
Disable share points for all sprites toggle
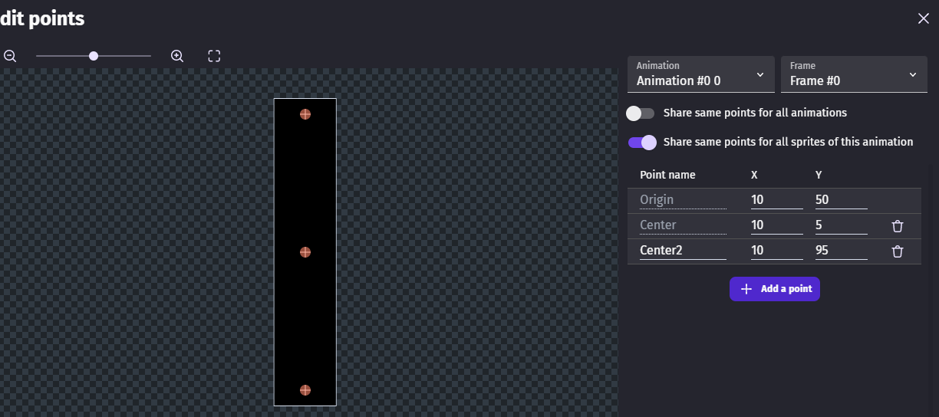(642, 143)
